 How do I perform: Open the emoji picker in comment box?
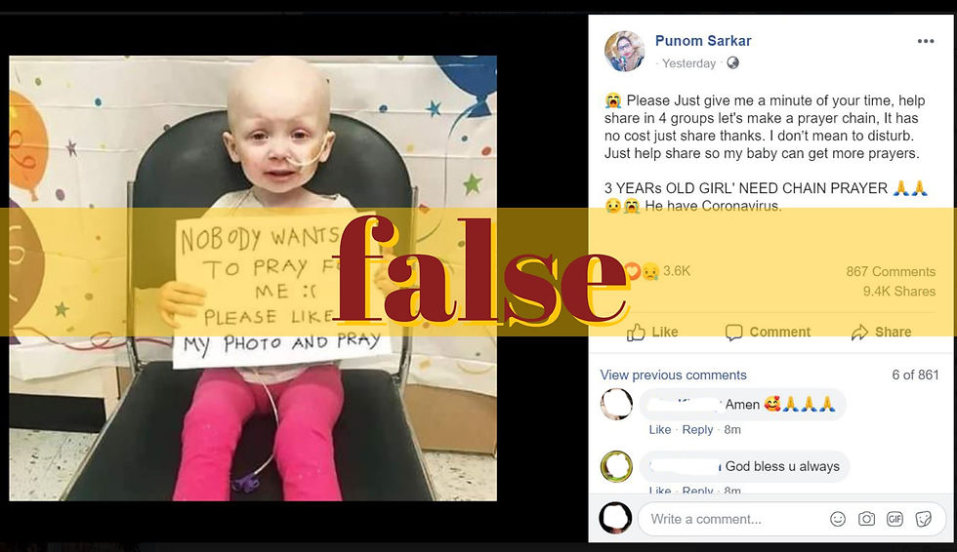coord(838,519)
